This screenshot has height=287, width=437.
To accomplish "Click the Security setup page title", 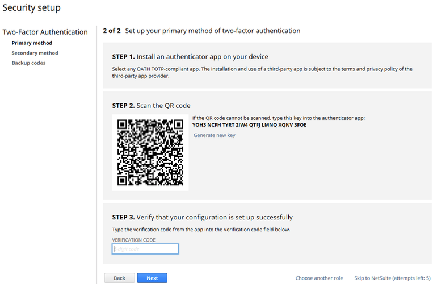I will click(x=31, y=8).
